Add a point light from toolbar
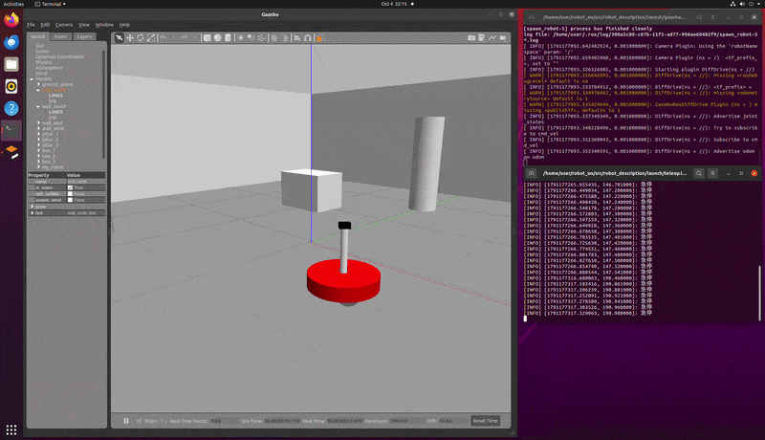765x440 pixels. [241, 37]
